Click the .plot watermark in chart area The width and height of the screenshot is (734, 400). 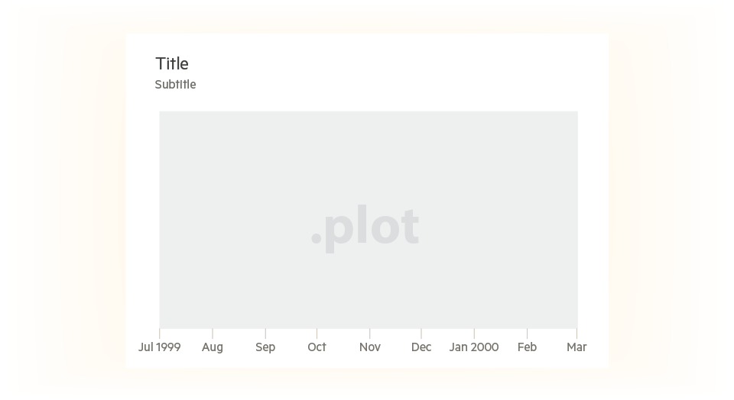[x=365, y=227]
